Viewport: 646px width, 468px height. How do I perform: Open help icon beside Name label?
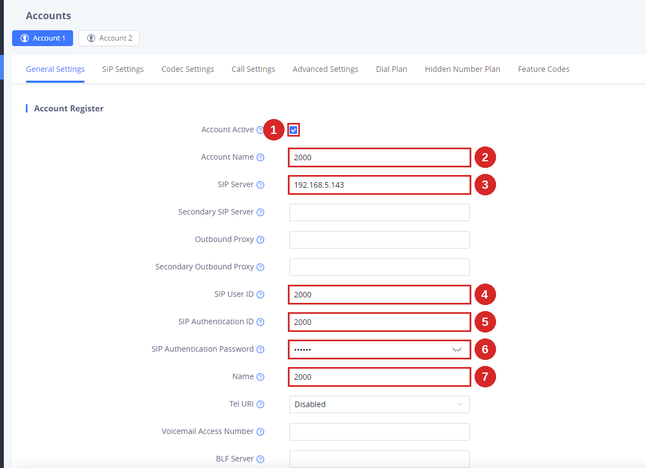(260, 377)
